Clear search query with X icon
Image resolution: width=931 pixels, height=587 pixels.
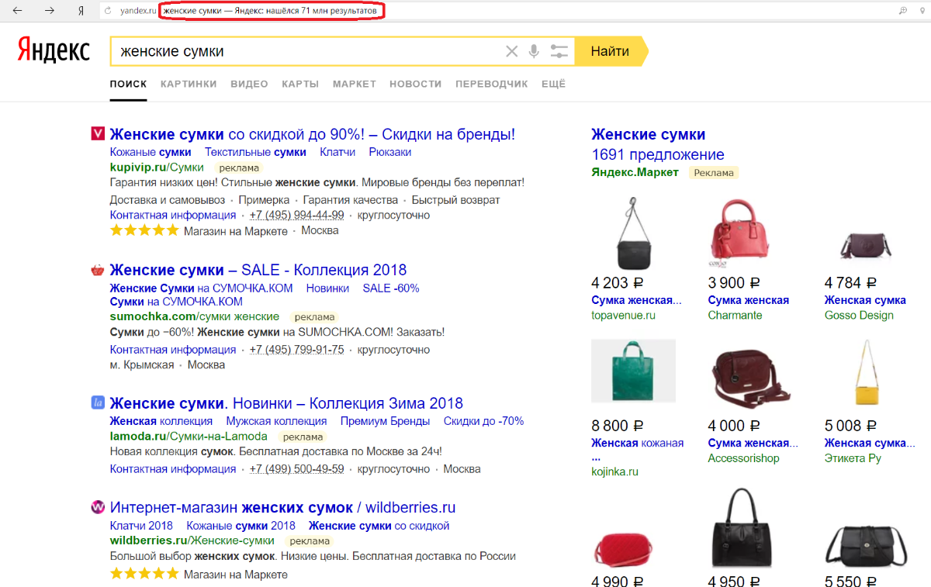(x=511, y=52)
